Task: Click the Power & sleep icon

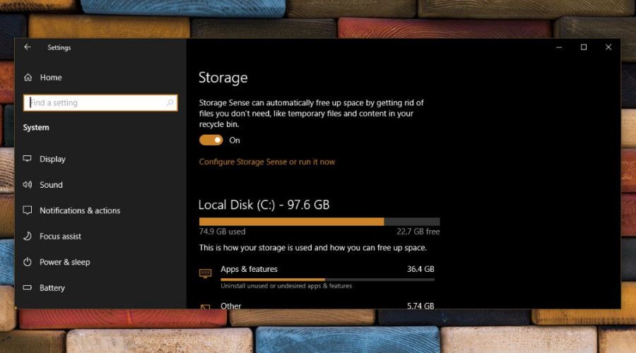Action: [28, 262]
